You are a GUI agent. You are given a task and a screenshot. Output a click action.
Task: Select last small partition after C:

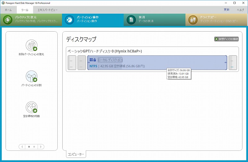coord(233,63)
